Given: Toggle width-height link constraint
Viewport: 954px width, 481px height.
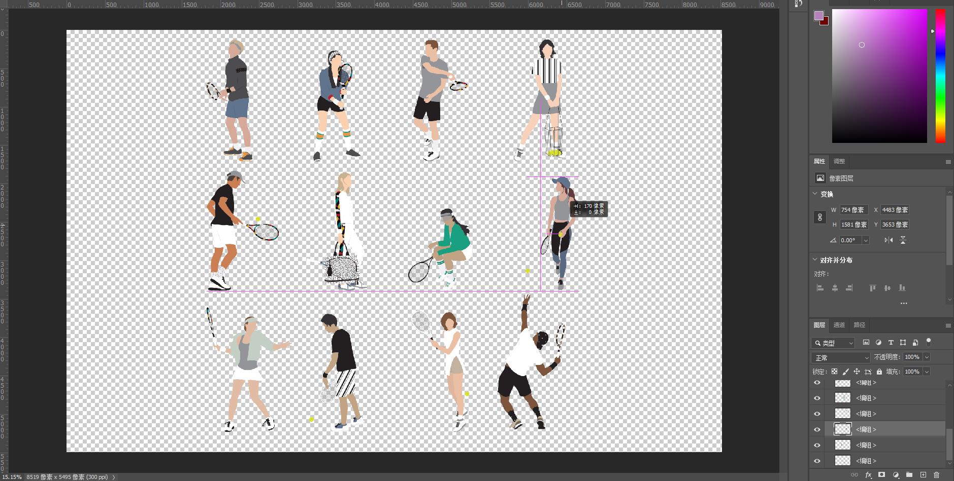Looking at the screenshot, I should (x=819, y=217).
